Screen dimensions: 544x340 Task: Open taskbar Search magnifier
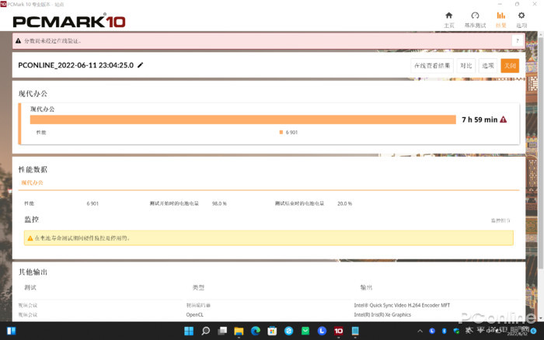point(205,331)
